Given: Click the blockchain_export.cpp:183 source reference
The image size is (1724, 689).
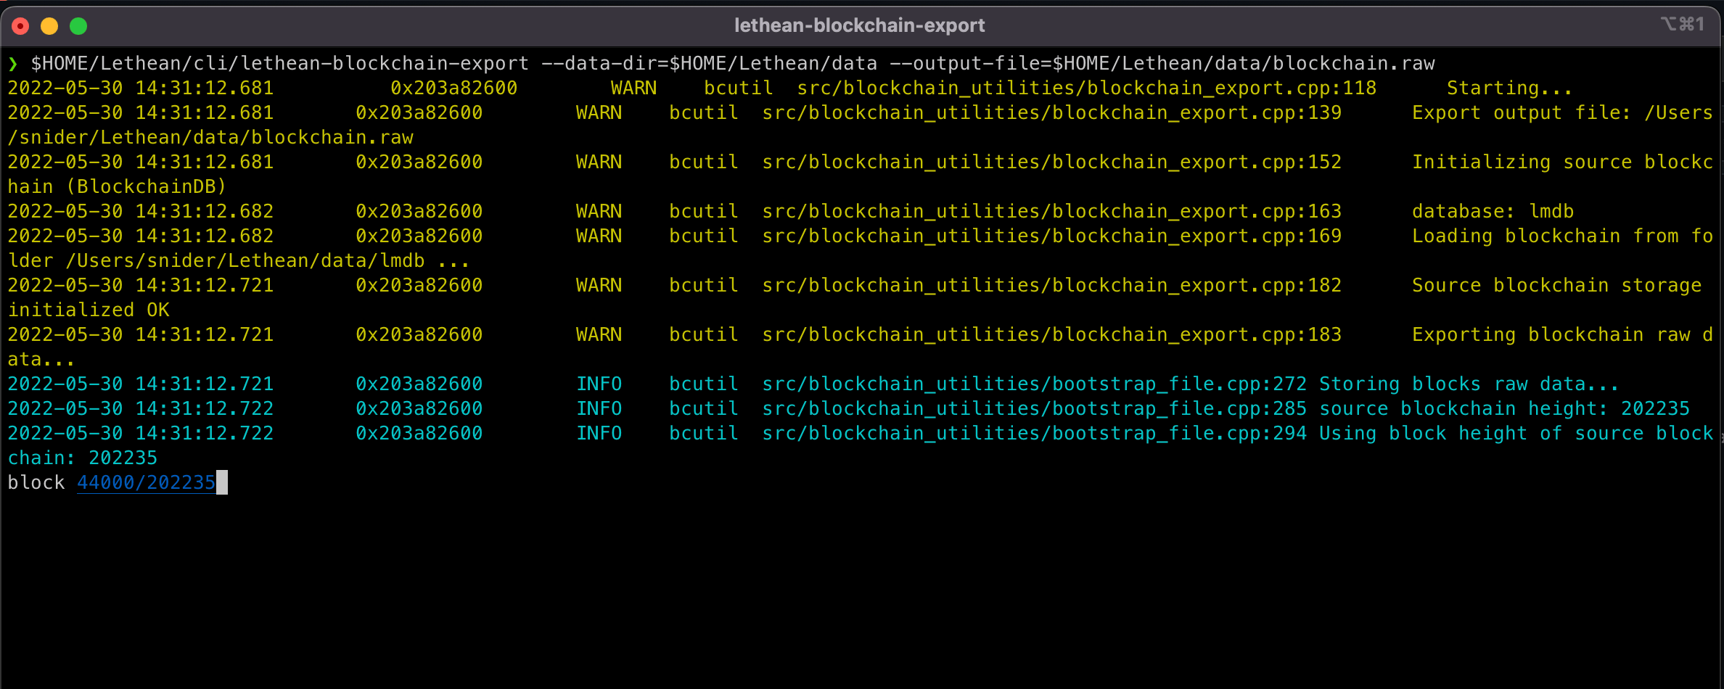Looking at the screenshot, I should point(1051,335).
